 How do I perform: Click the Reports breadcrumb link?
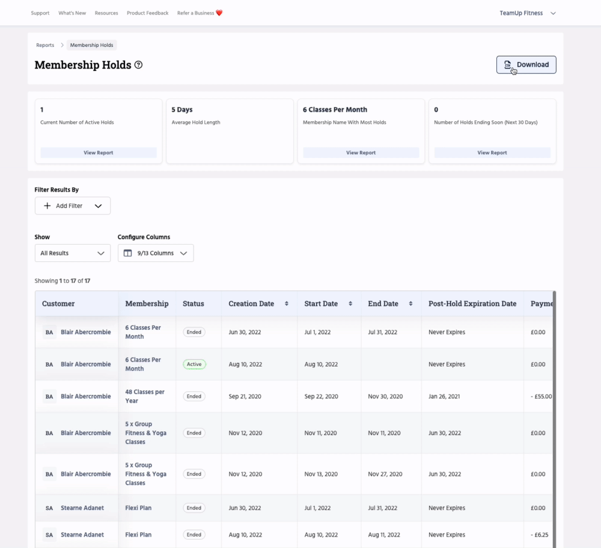45,44
